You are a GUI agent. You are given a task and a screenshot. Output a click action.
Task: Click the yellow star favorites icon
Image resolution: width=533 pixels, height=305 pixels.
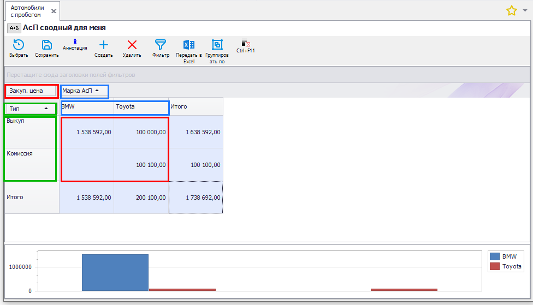[x=512, y=10]
